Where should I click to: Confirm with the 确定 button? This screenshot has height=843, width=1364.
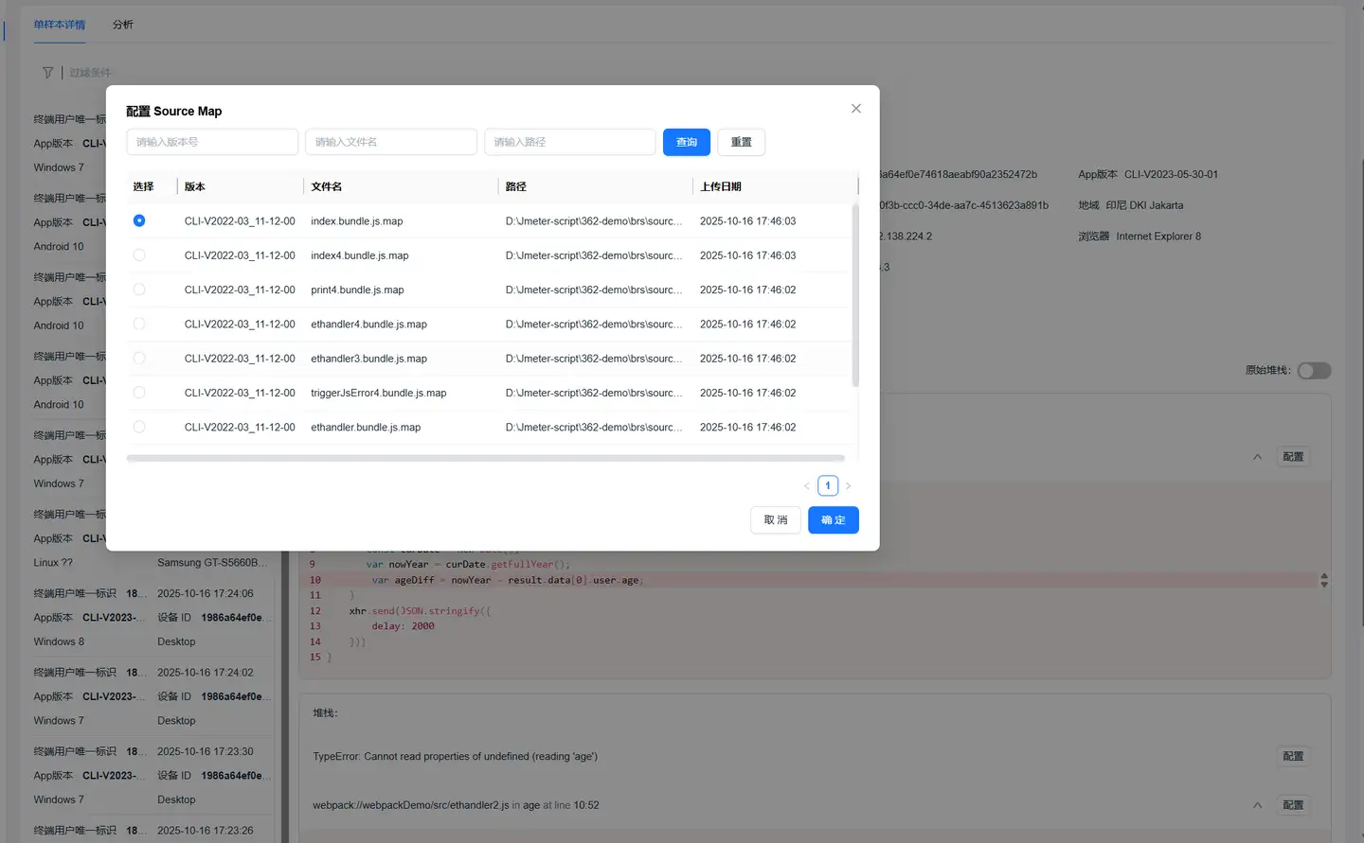[x=833, y=520]
